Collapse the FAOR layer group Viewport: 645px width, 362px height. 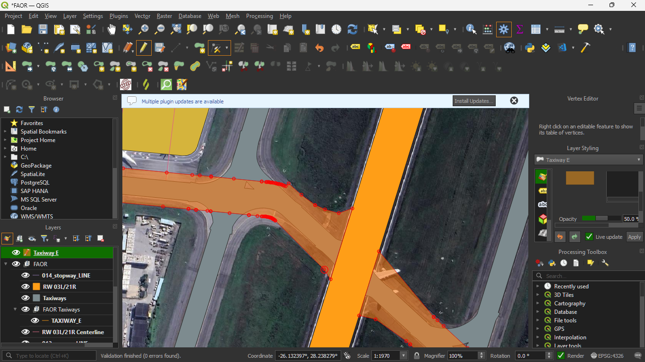6,264
